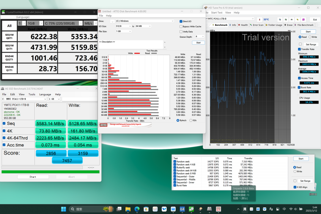The image size is (321, 214).
Task: Expand the Queue Depth dropdown in ATTO
Action: [x=200, y=37]
